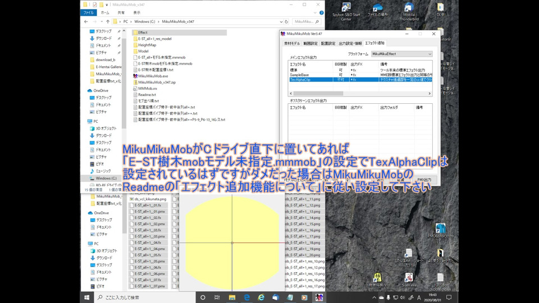Click the Properties checkmark icon in quick access toolbar

point(94,4)
